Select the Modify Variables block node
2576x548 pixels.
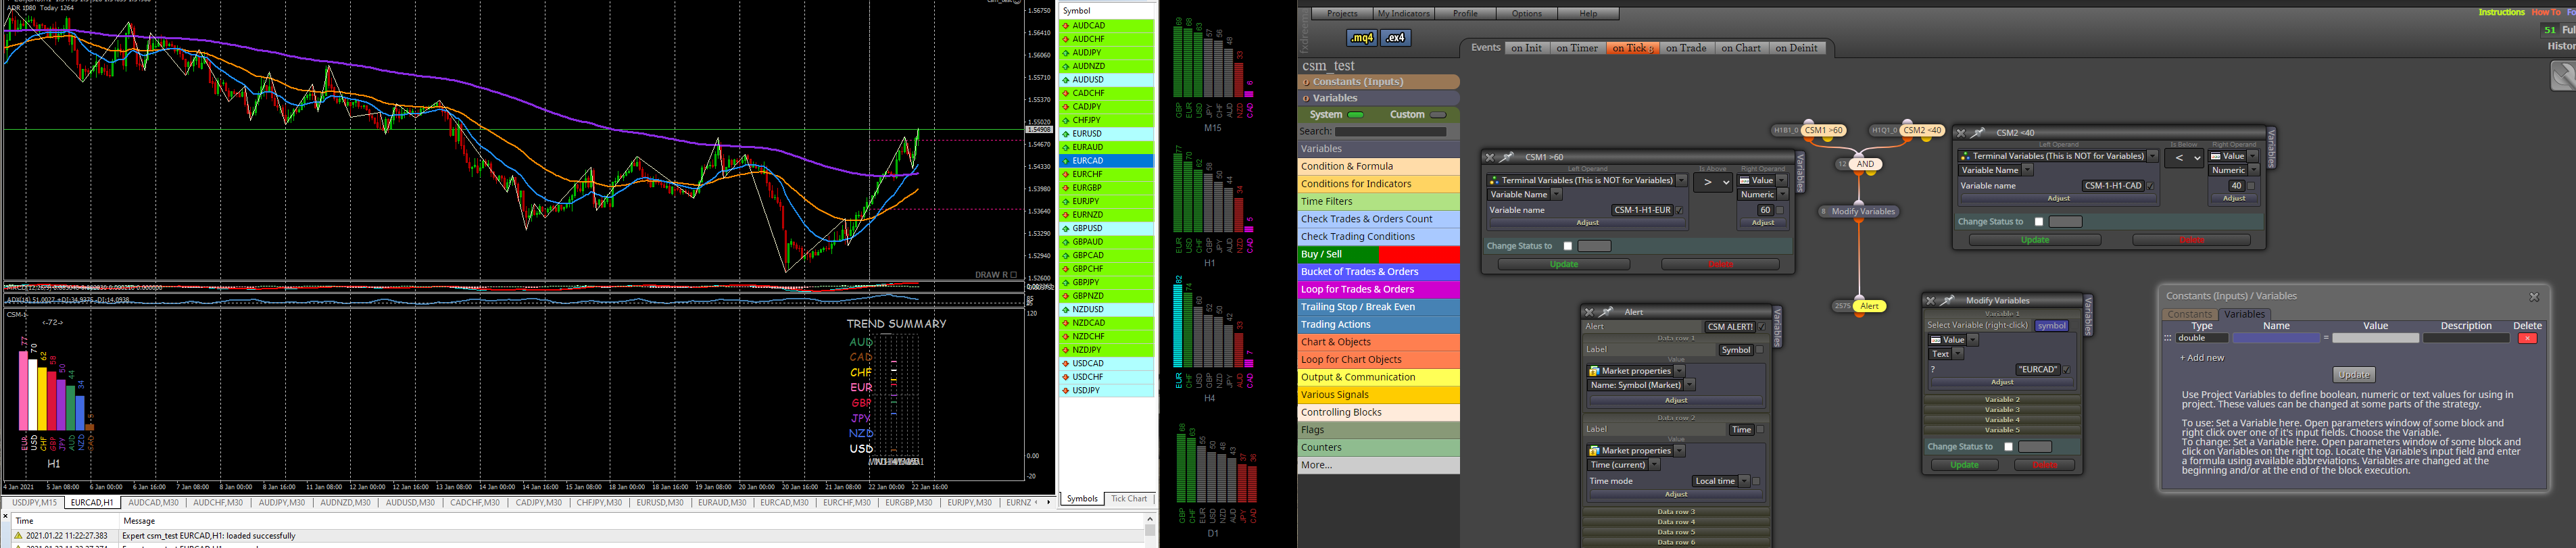[1864, 212]
